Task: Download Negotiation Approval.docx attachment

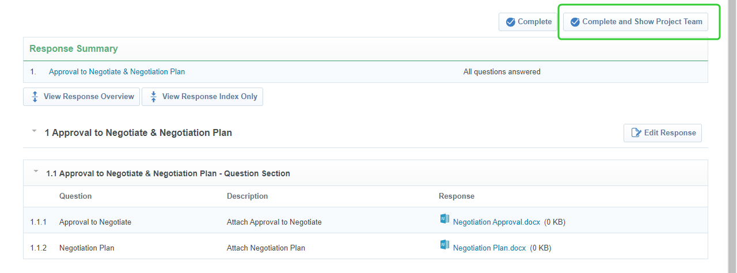Action: pos(496,222)
